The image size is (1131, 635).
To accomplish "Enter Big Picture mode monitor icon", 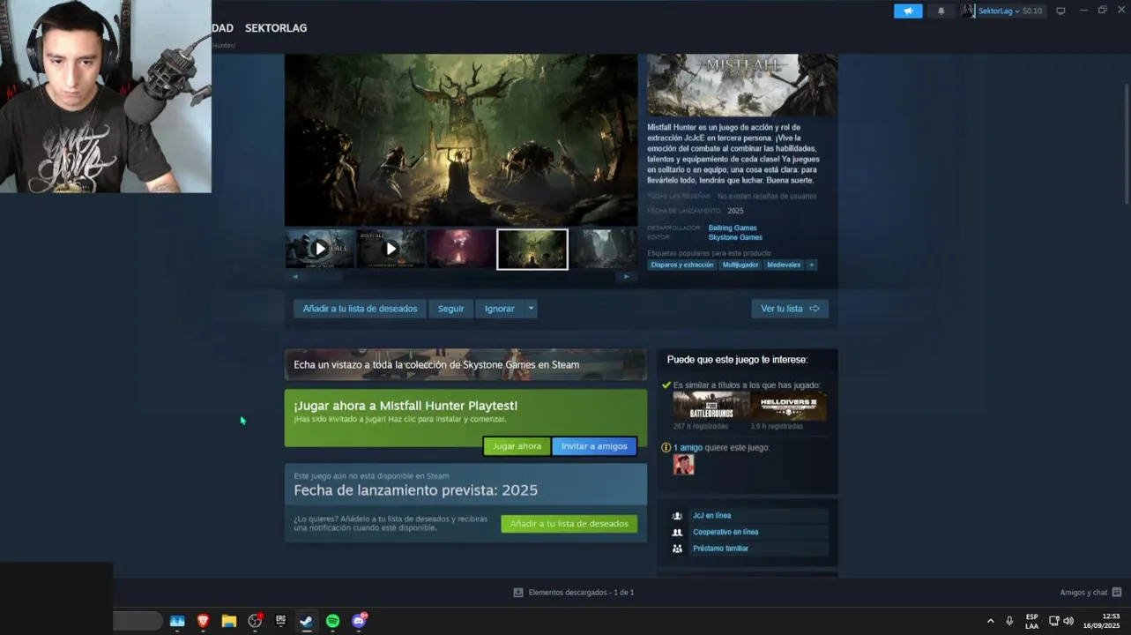I will click(x=1060, y=11).
